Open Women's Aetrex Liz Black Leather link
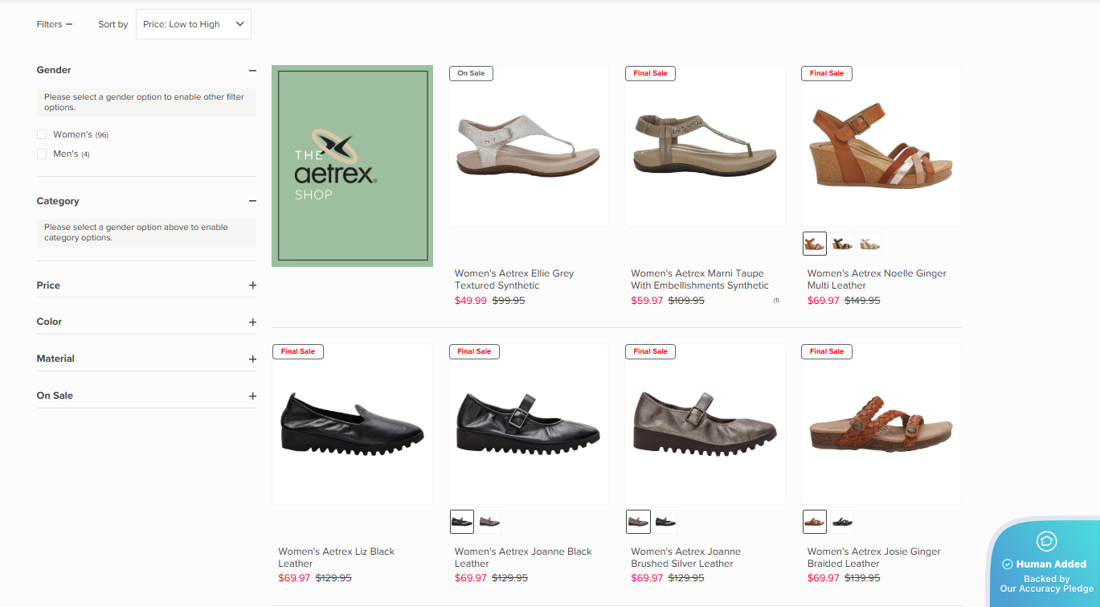 (337, 557)
